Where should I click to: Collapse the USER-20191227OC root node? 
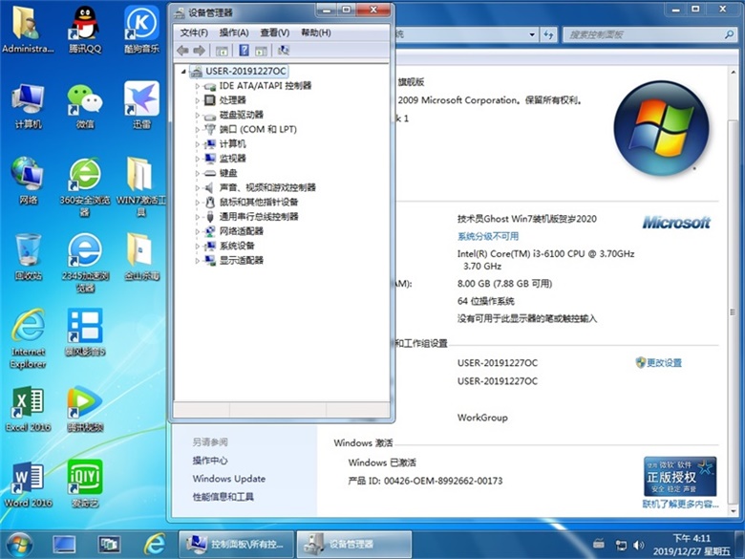[183, 72]
